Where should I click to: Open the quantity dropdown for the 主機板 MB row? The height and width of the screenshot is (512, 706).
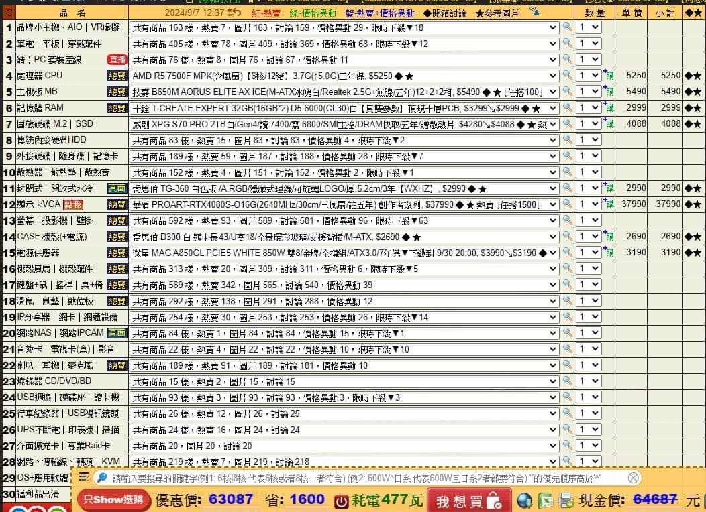click(x=589, y=92)
